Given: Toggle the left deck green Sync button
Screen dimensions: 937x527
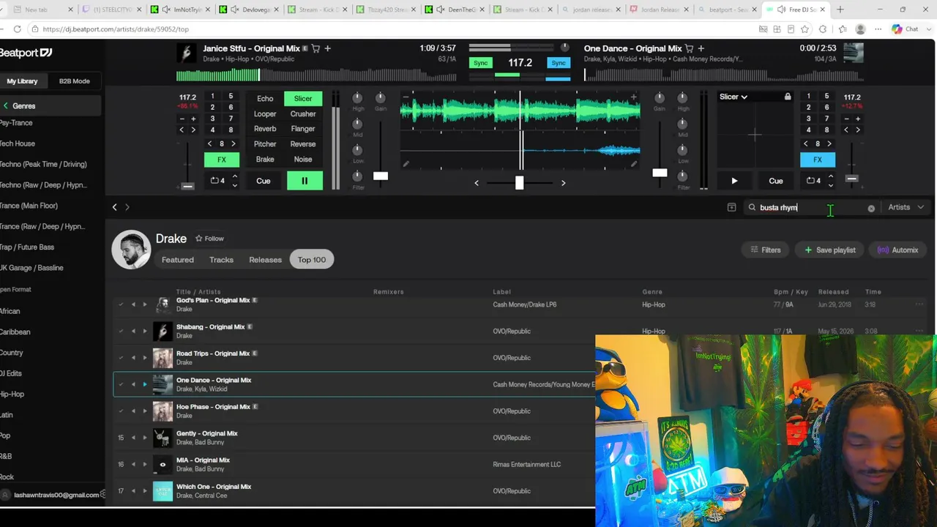Looking at the screenshot, I should (x=480, y=63).
